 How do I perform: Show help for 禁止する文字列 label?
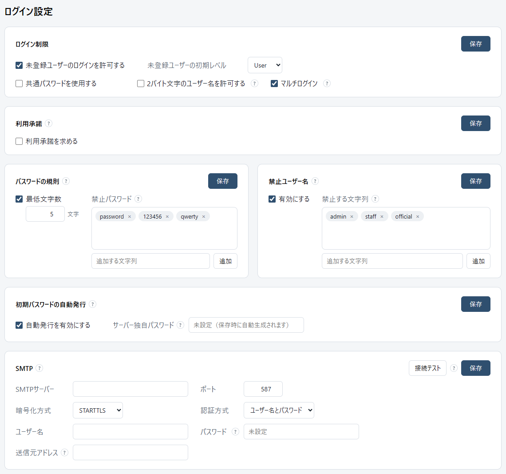tap(375, 199)
